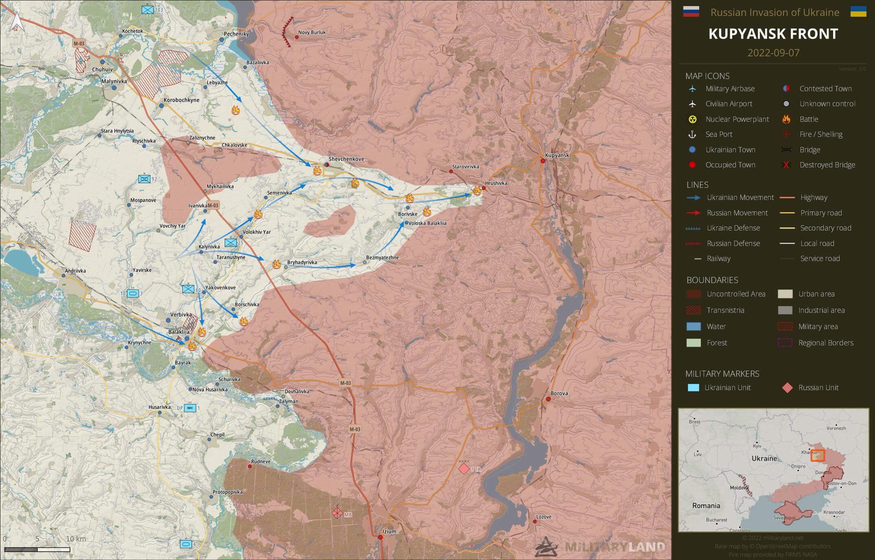875x560 pixels.
Task: Click the Russian Unit legend diamond swatch
Action: [787, 388]
